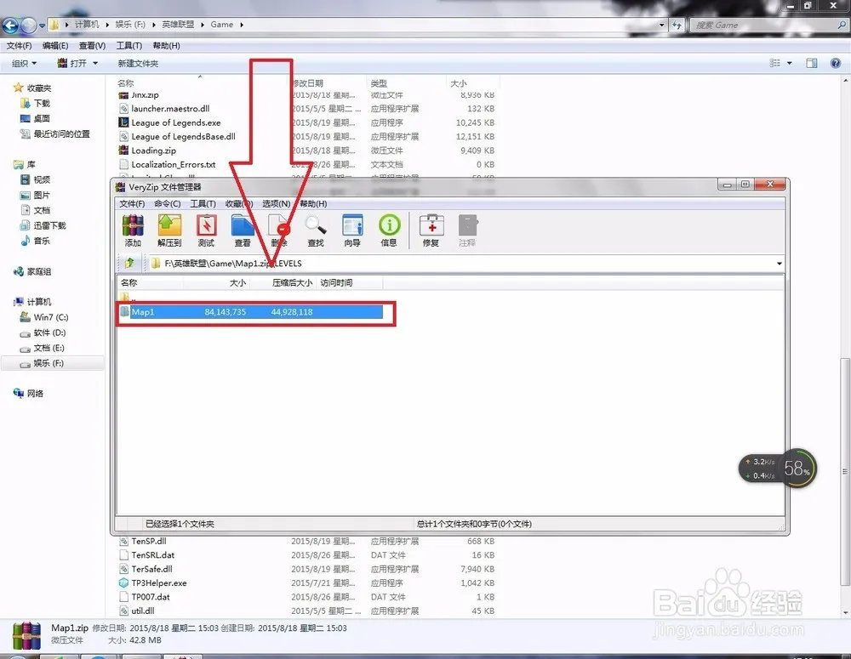Click 新建文件夹 button in the Explorer toolbar

point(138,64)
